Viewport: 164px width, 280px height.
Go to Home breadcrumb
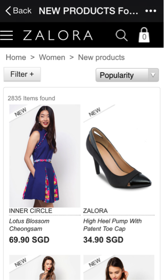(16, 58)
